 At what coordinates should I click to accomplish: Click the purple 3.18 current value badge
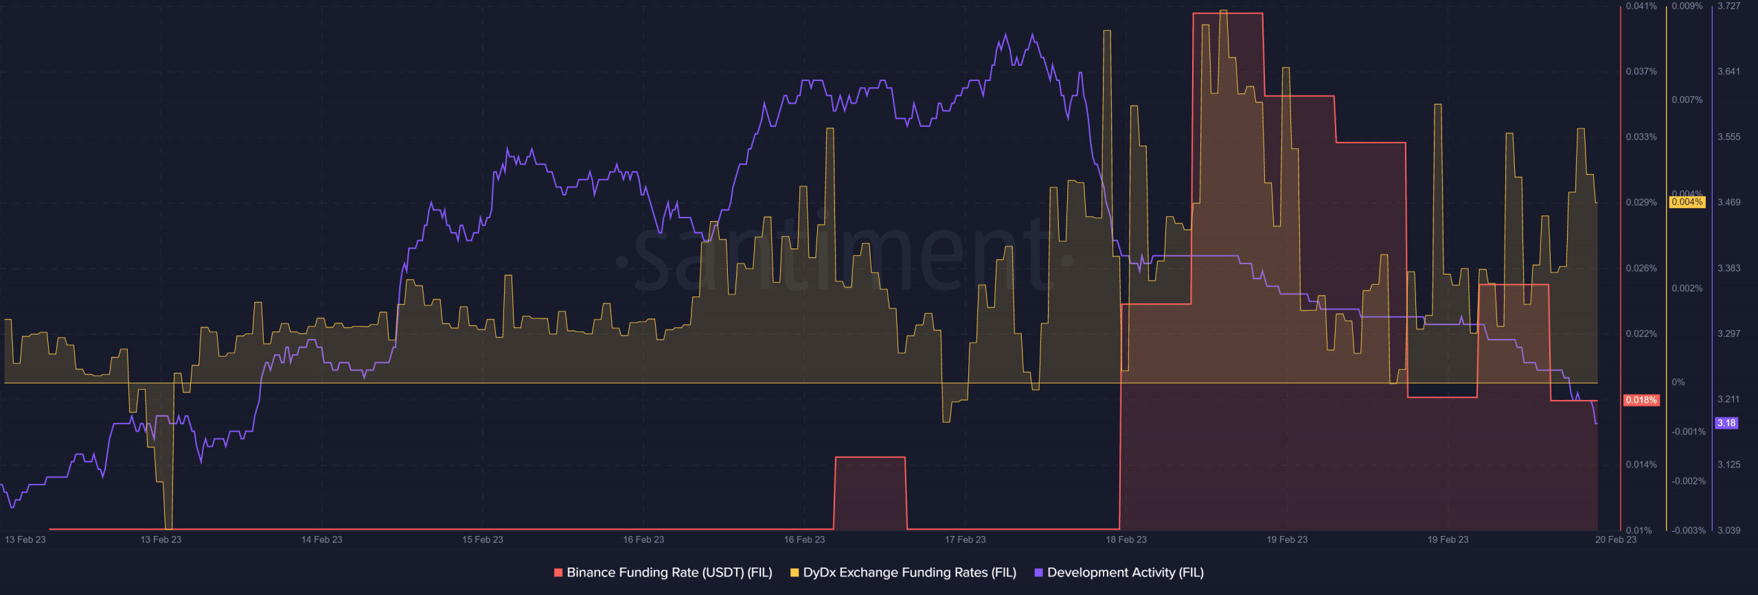click(x=1726, y=423)
